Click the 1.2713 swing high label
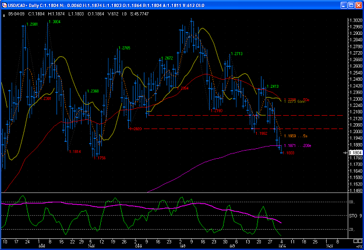364x250 pixels. 237,53
